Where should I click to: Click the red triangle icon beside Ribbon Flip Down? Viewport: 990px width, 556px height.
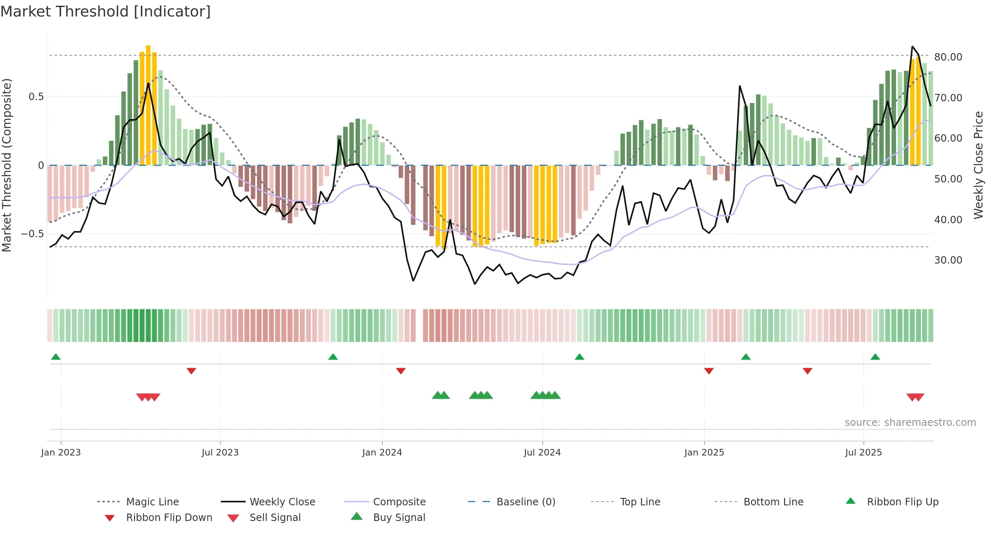tap(110, 518)
